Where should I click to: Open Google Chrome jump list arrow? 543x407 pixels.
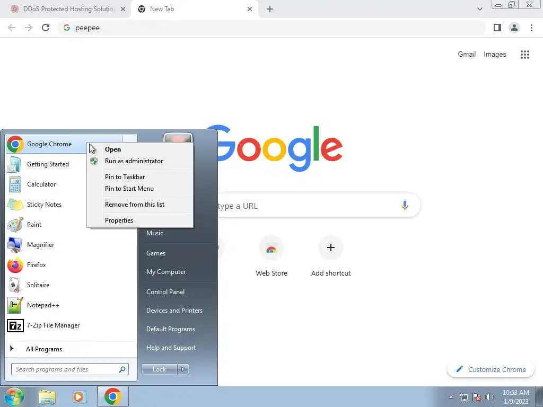click(129, 139)
